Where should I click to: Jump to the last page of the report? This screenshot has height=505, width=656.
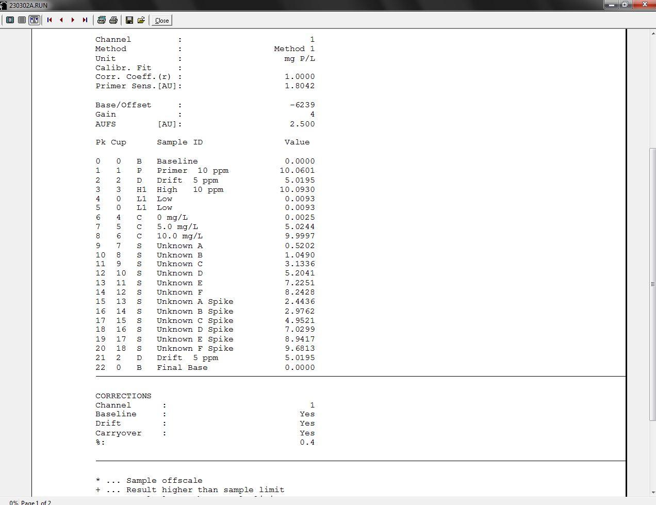[85, 20]
